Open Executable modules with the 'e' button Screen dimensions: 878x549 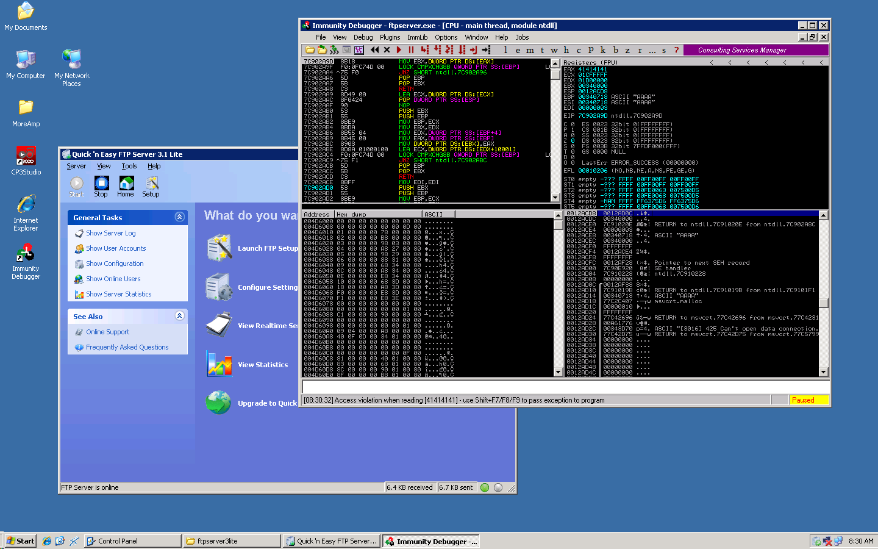pyautogui.click(x=518, y=50)
